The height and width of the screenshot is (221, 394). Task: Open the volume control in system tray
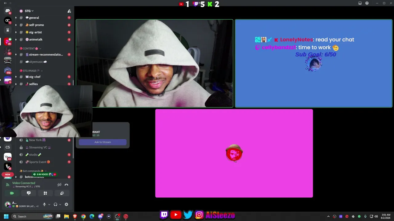[376, 216]
